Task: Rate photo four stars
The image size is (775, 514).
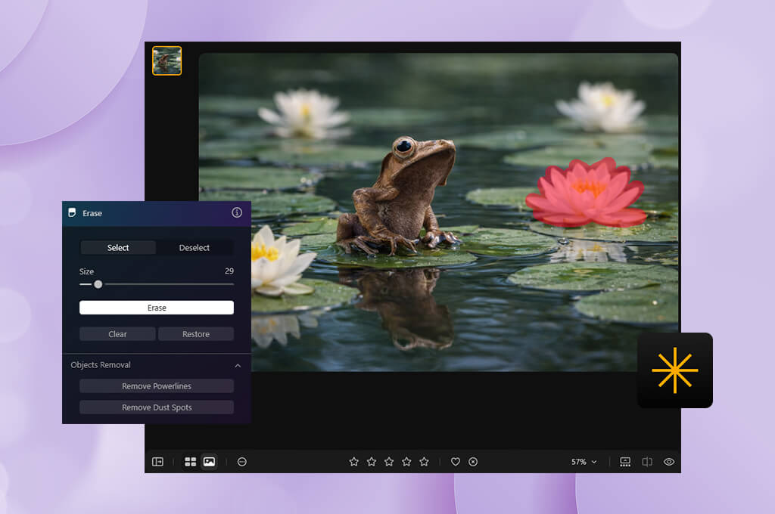Action: click(406, 462)
